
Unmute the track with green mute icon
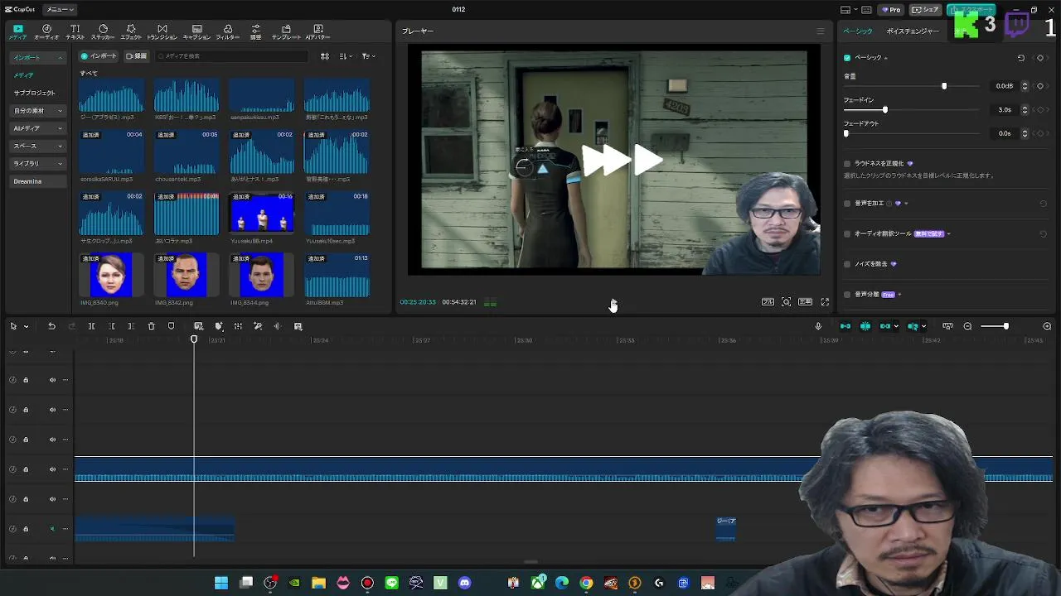click(x=52, y=529)
